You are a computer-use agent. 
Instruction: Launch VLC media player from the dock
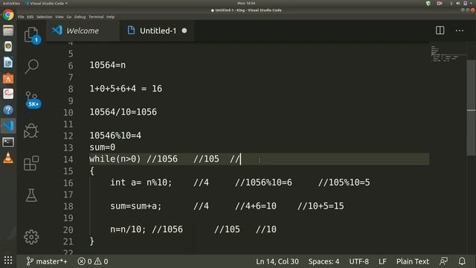(8, 158)
